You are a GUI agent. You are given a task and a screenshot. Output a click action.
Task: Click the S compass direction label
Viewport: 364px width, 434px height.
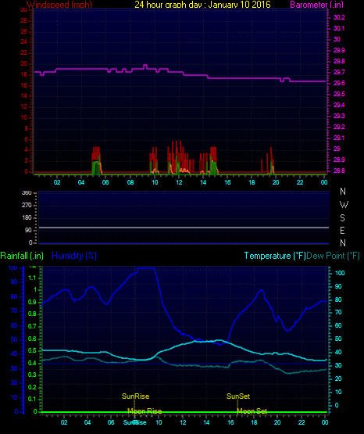tap(342, 218)
